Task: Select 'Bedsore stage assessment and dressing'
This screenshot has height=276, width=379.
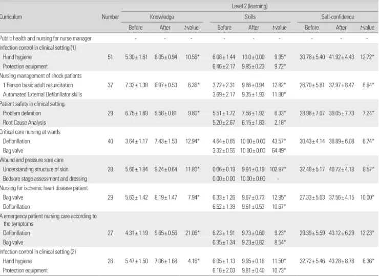Action: click(45, 179)
